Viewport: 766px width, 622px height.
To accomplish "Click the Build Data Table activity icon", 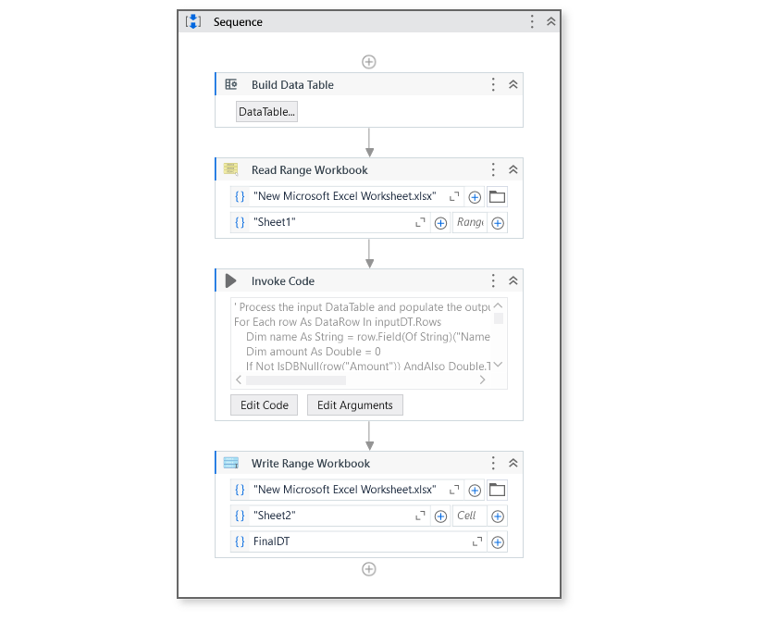I will point(230,84).
